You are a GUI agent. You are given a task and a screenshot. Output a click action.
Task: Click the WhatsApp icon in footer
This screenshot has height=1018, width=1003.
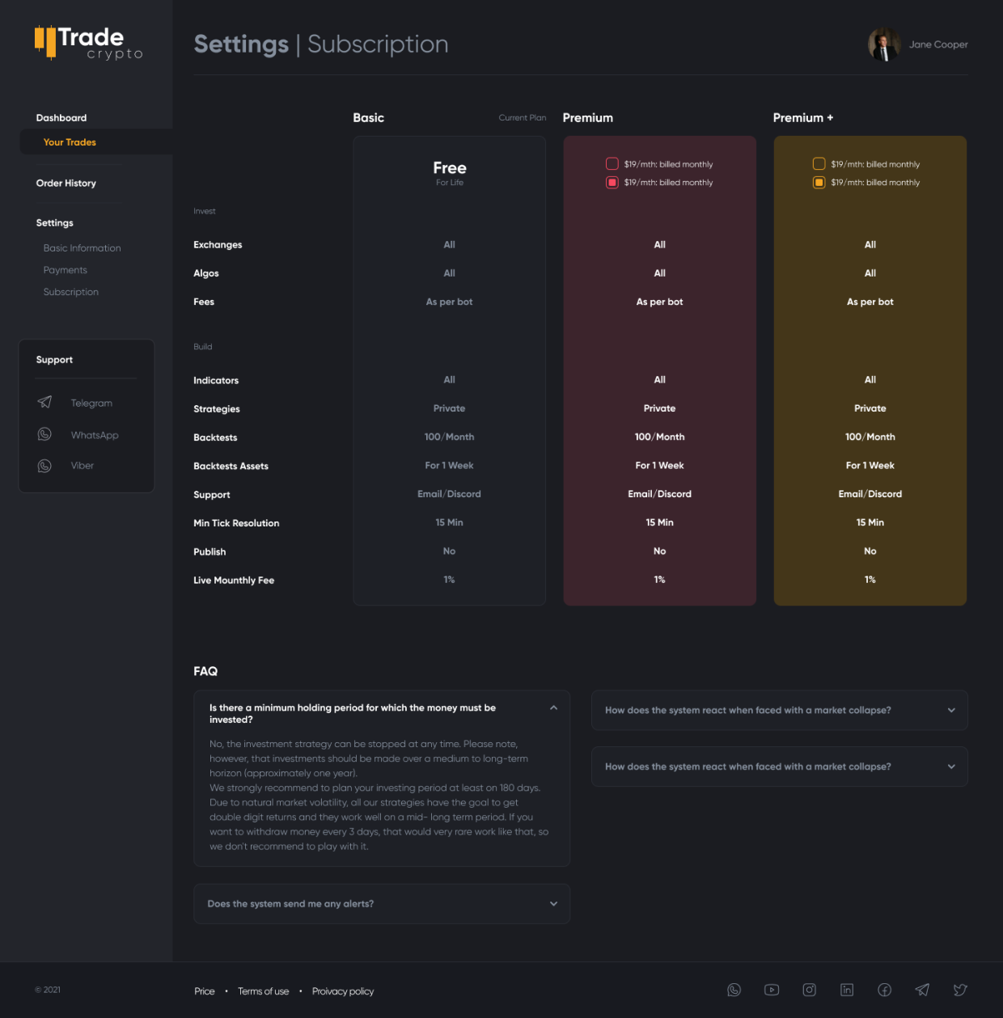(x=734, y=990)
